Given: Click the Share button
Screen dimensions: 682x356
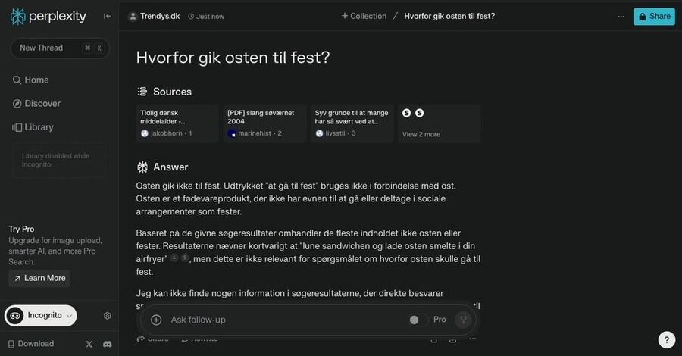Looking at the screenshot, I should [654, 16].
